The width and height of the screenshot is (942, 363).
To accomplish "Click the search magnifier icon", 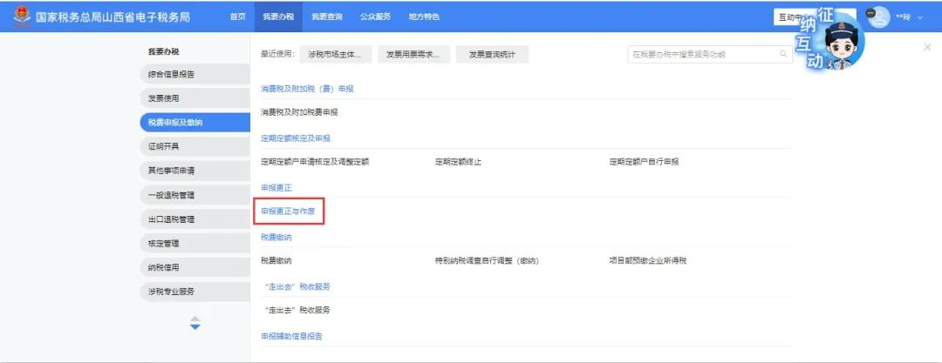I will pos(782,55).
